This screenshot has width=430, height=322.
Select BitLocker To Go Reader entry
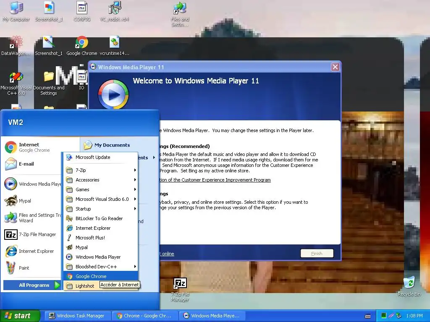tap(101, 218)
